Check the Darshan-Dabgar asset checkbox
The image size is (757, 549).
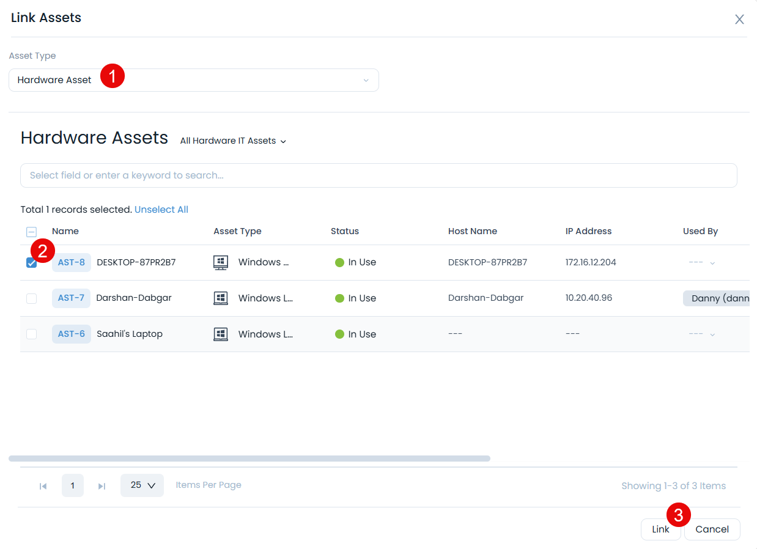[31, 298]
